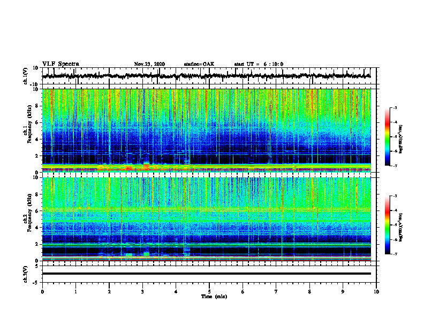Click the "-7" label on ch.2 color scale
The image size is (424, 327).
coord(395,254)
